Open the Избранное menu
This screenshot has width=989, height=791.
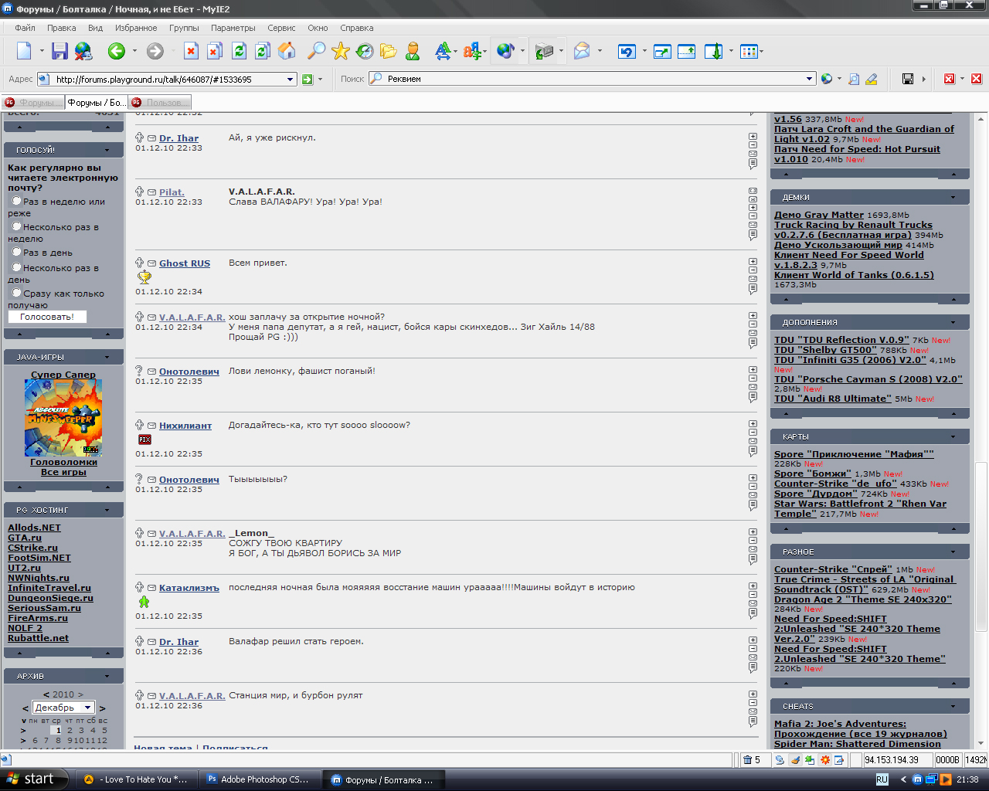click(x=136, y=28)
